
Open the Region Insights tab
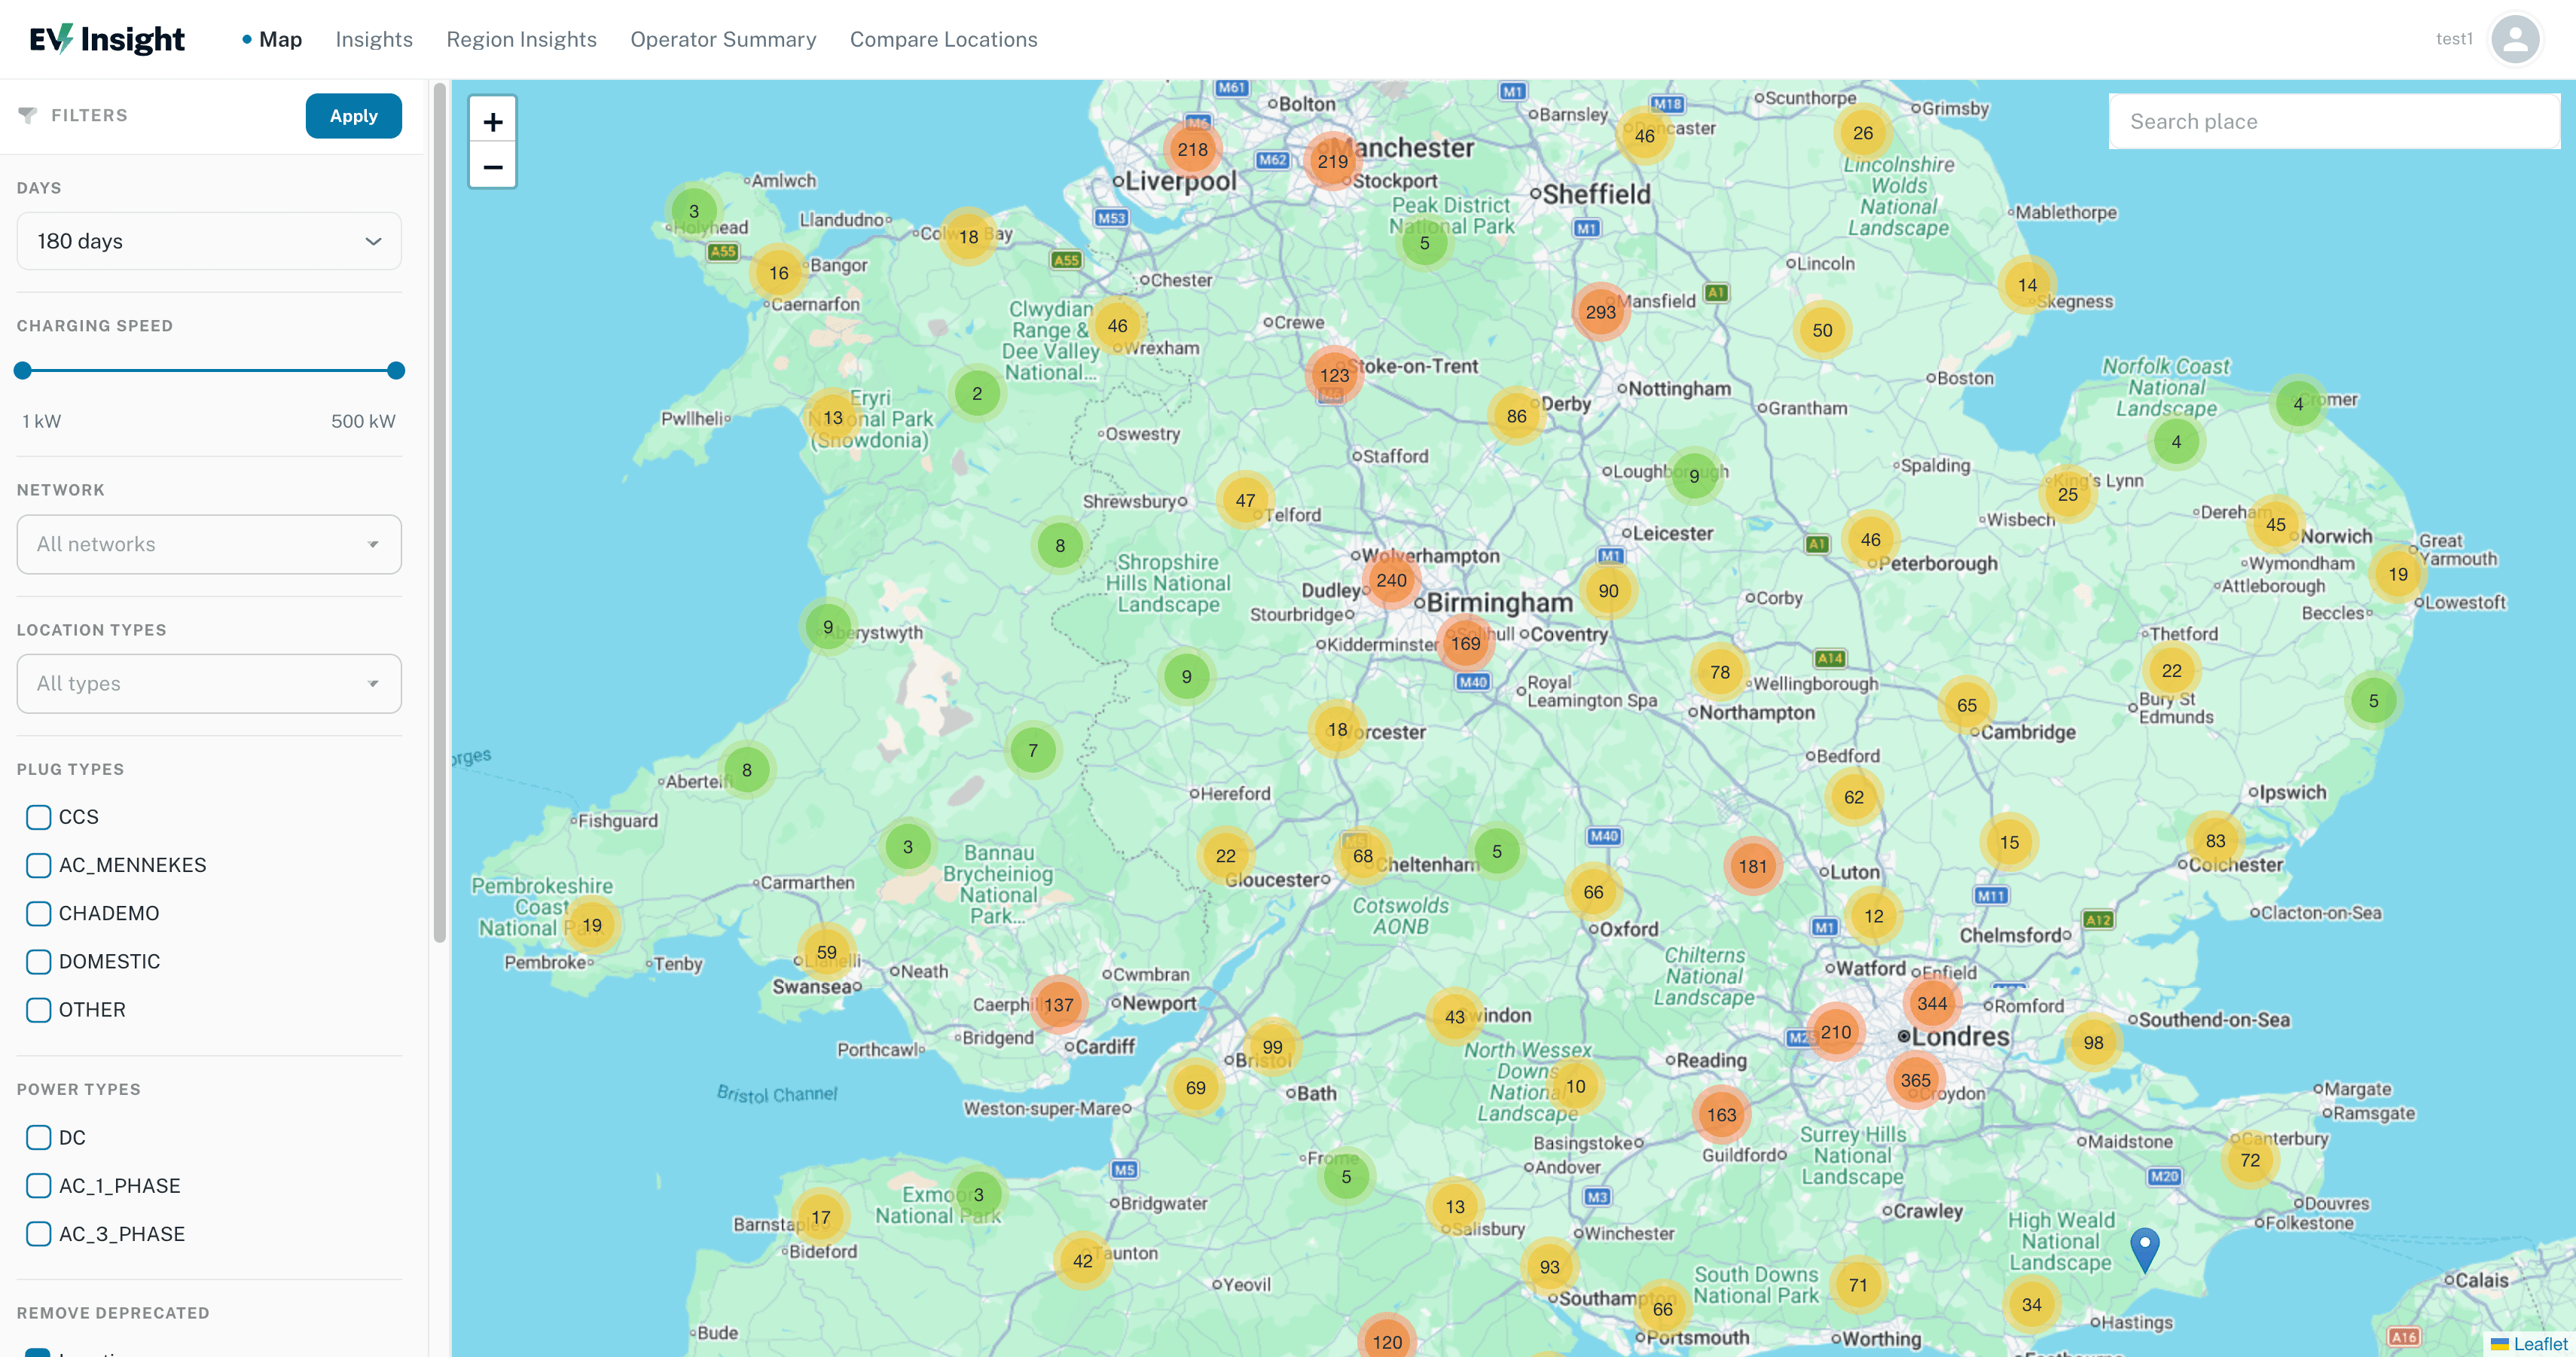(521, 39)
